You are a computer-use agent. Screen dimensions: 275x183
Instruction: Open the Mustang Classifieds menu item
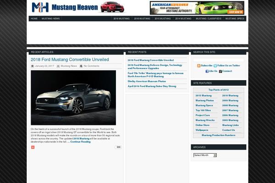(x=209, y=19)
